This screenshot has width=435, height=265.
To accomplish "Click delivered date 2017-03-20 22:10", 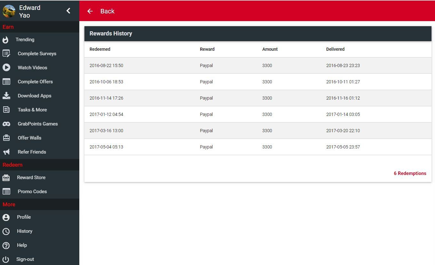I will click(x=343, y=131).
